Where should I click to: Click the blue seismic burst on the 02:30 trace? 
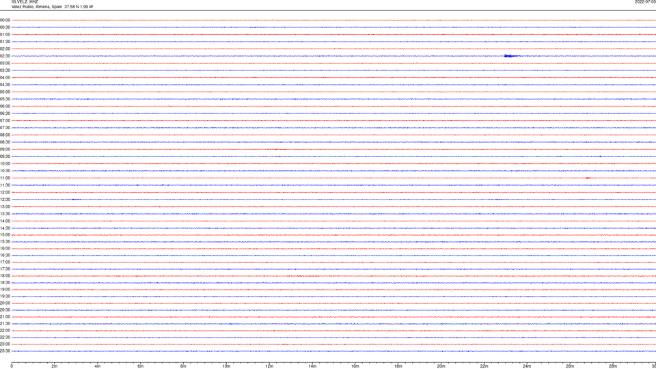(x=511, y=56)
